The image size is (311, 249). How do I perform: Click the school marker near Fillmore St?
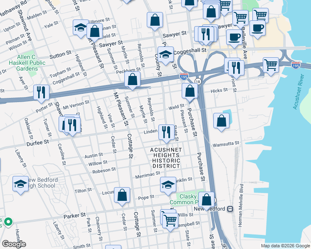pos(81,28)
